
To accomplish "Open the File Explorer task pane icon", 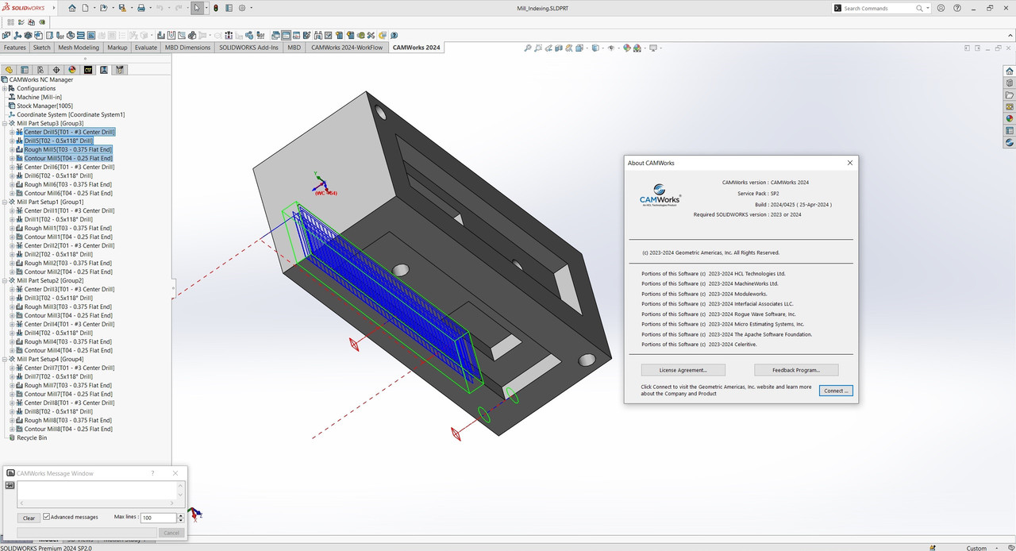I will click(1010, 94).
